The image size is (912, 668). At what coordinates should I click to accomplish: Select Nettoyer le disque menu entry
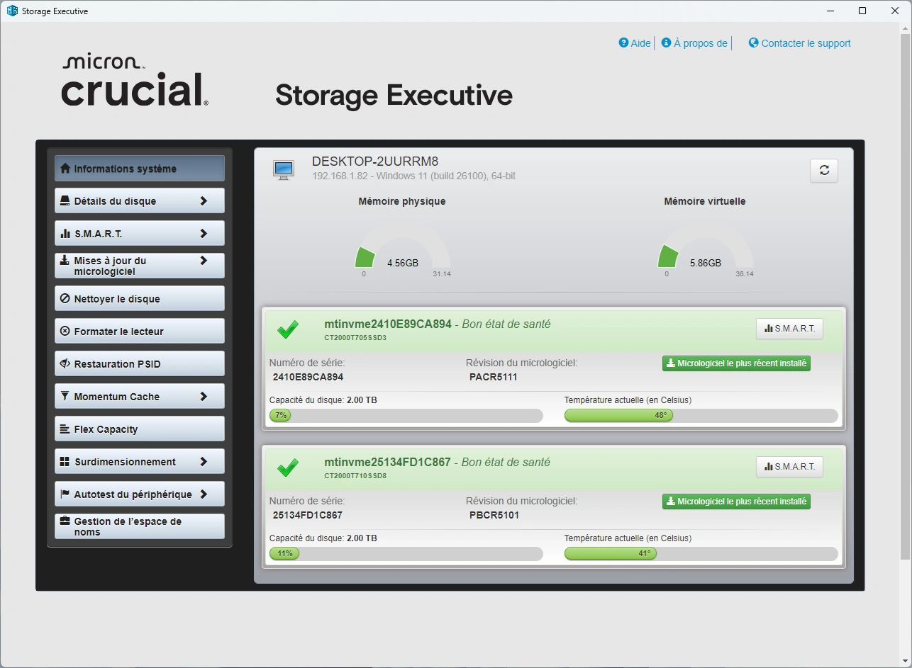click(x=140, y=298)
